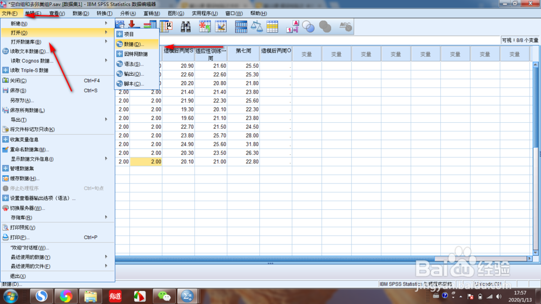
Task: Expand the Repository (存储库) submenu
Action: (x=57, y=217)
